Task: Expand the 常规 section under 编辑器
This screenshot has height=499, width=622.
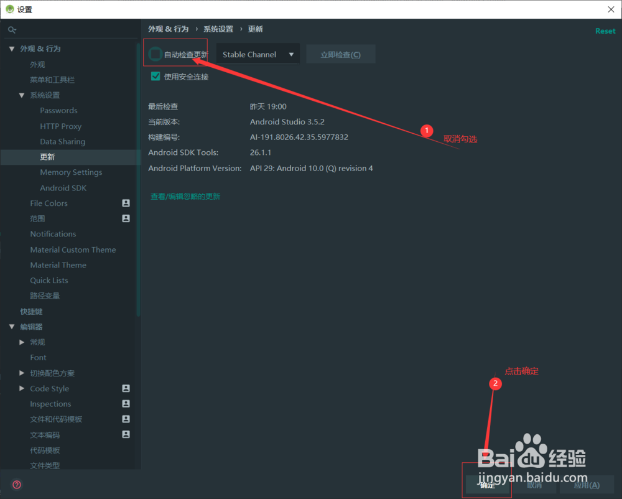Action: (22, 342)
